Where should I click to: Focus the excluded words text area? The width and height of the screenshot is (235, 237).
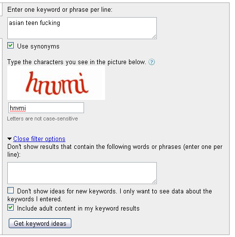click(82, 173)
